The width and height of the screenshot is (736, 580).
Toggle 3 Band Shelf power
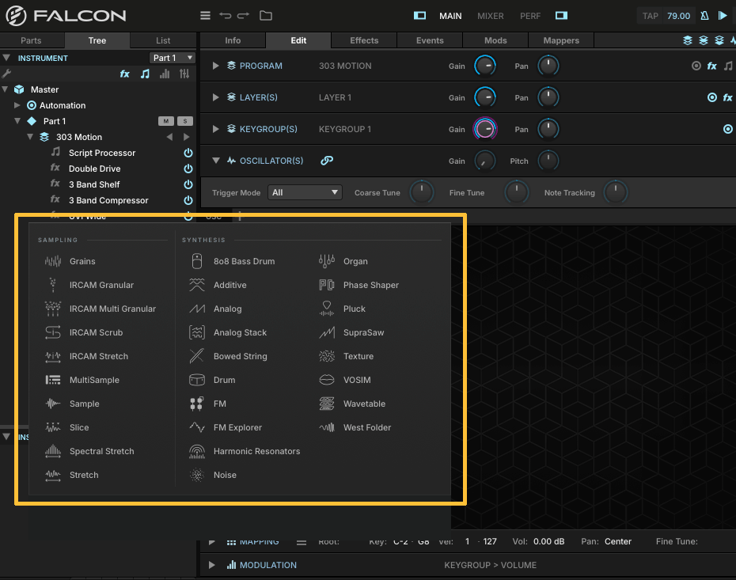point(188,184)
